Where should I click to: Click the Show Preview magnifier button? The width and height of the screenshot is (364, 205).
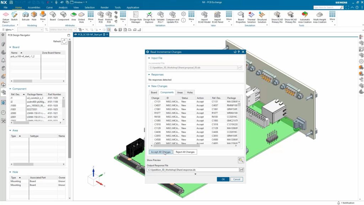(x=241, y=160)
